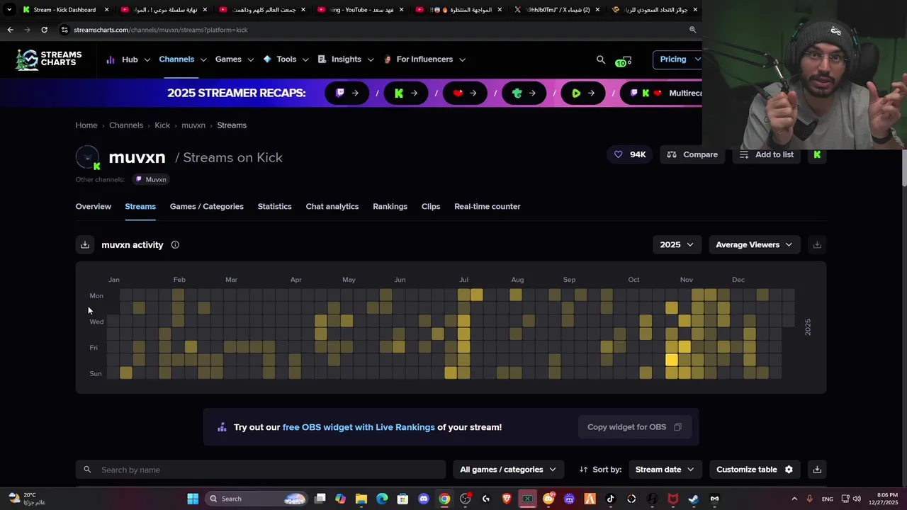Open the Twitch 2025 streamer recap

pos(347,93)
